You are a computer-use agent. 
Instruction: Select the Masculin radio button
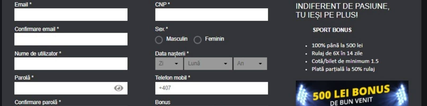click(x=159, y=40)
